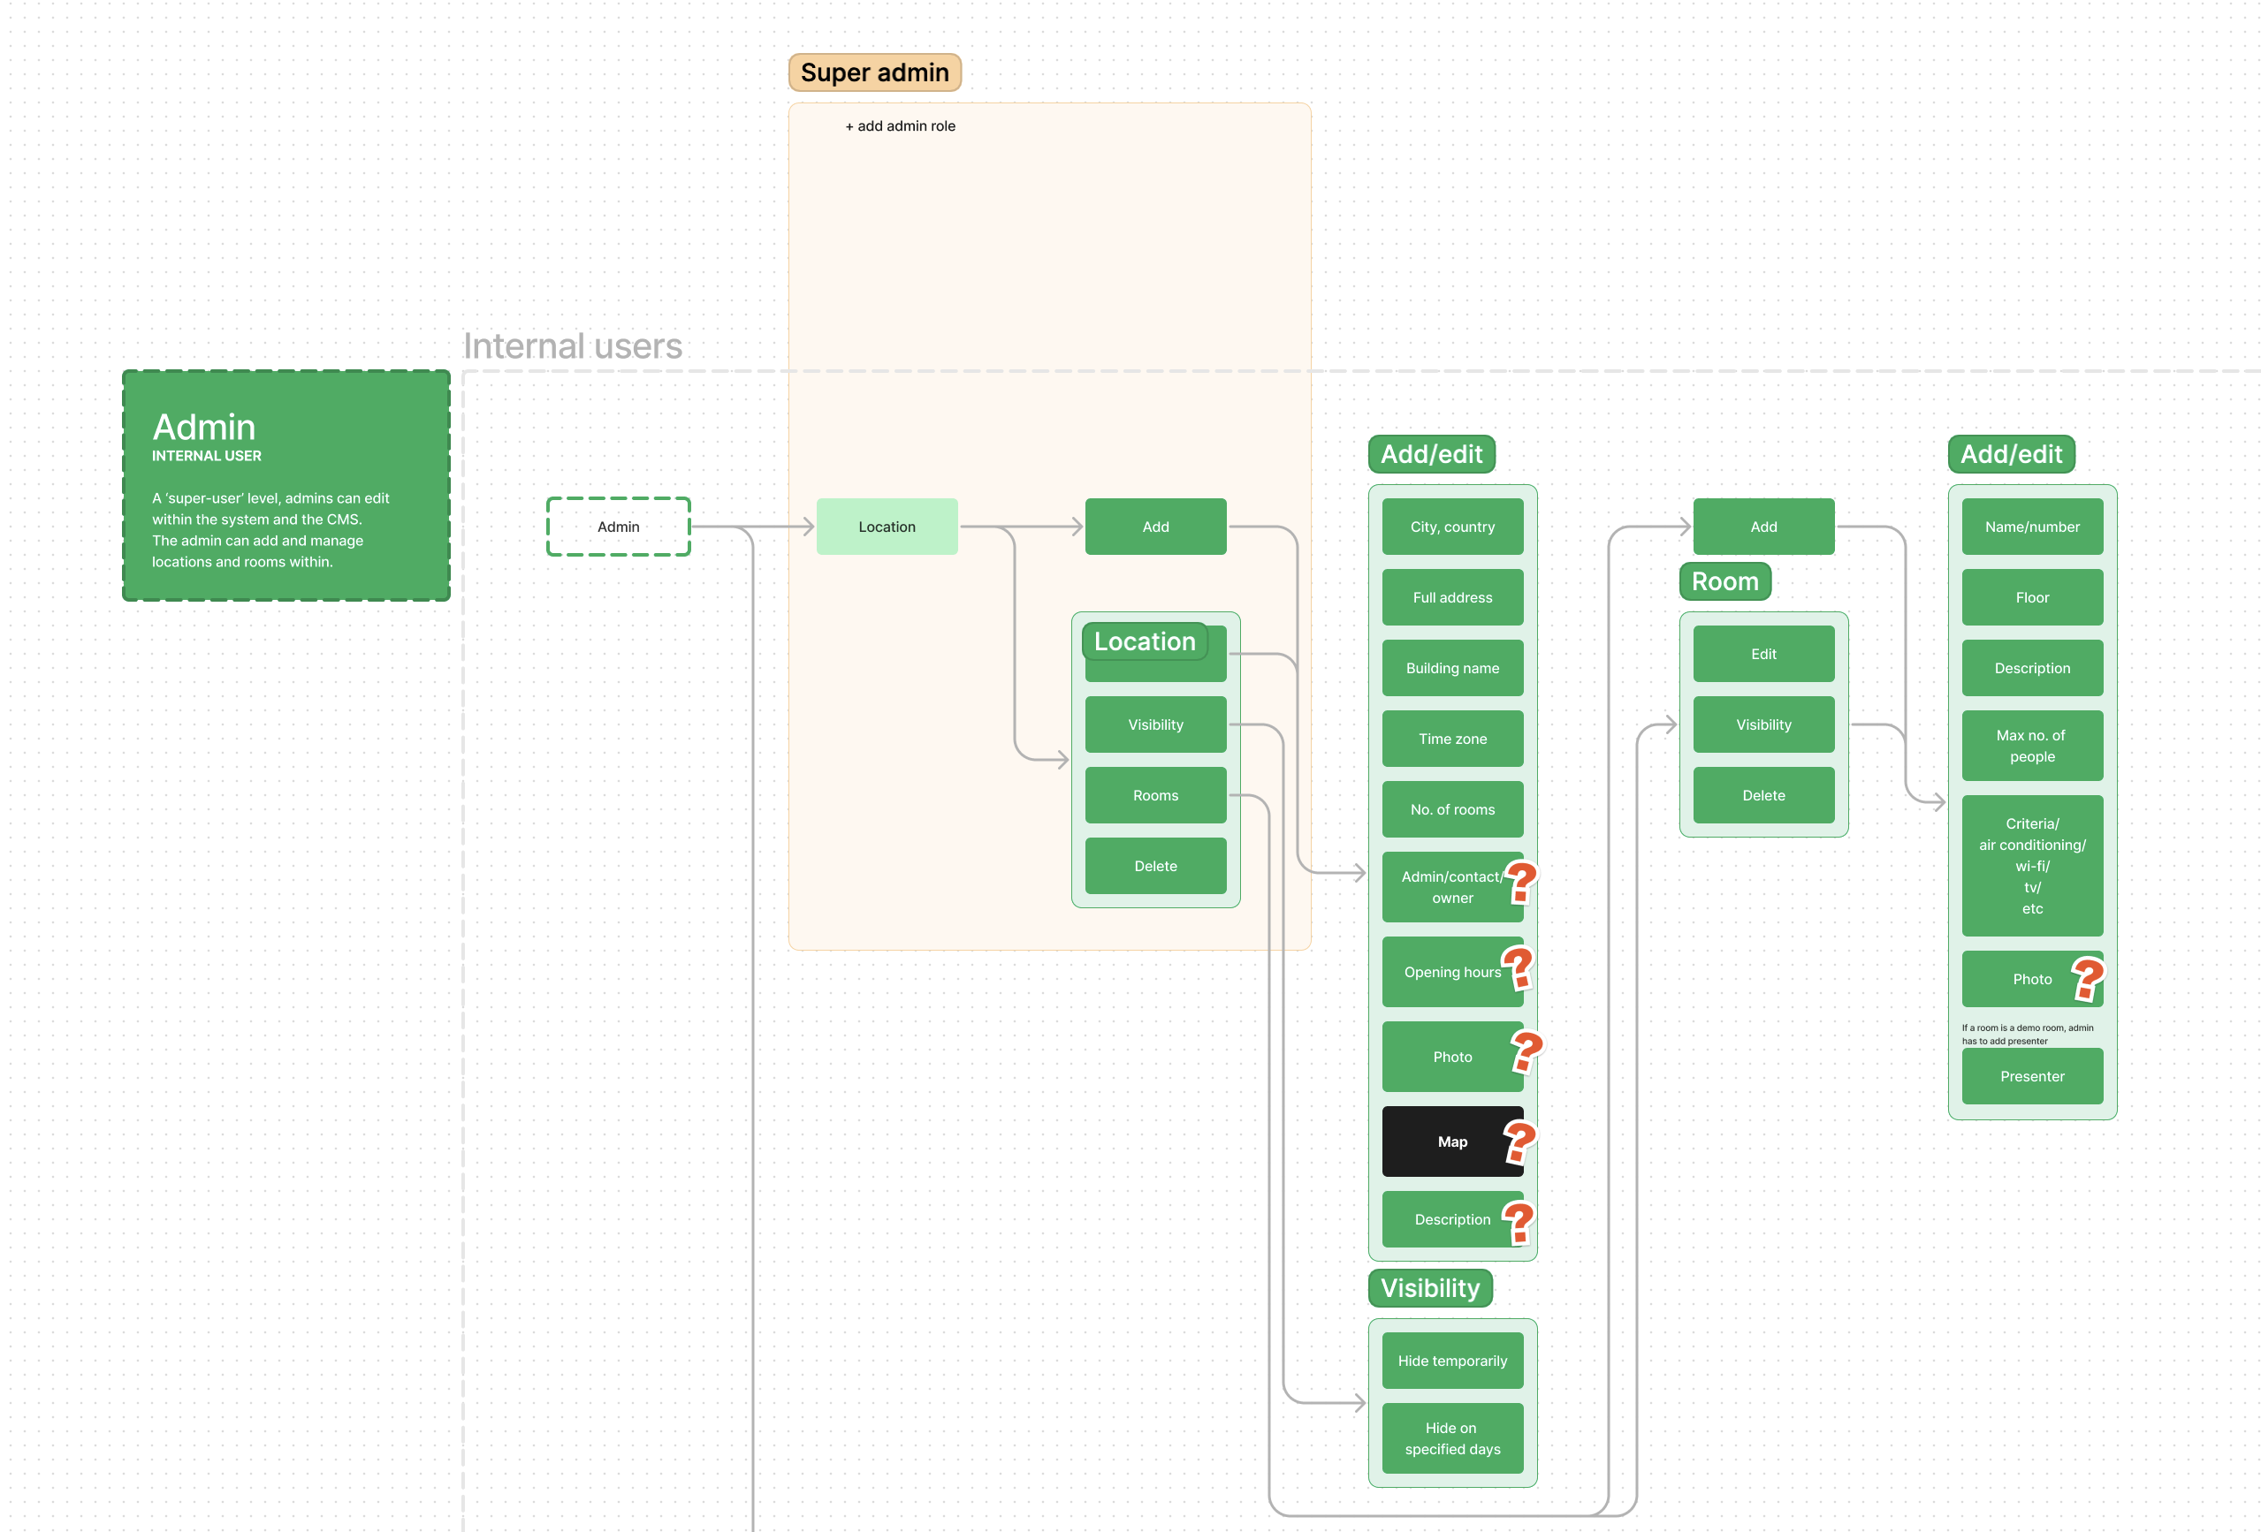Image resolution: width=2261 pixels, height=1532 pixels.
Task: Select the Hide temporarily node
Action: point(1452,1361)
